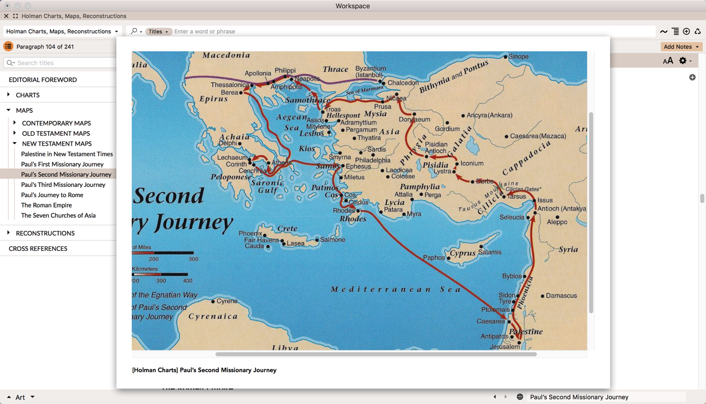Image resolution: width=706 pixels, height=404 pixels.
Task: Click the indented lines list icon
Action: pos(675,32)
